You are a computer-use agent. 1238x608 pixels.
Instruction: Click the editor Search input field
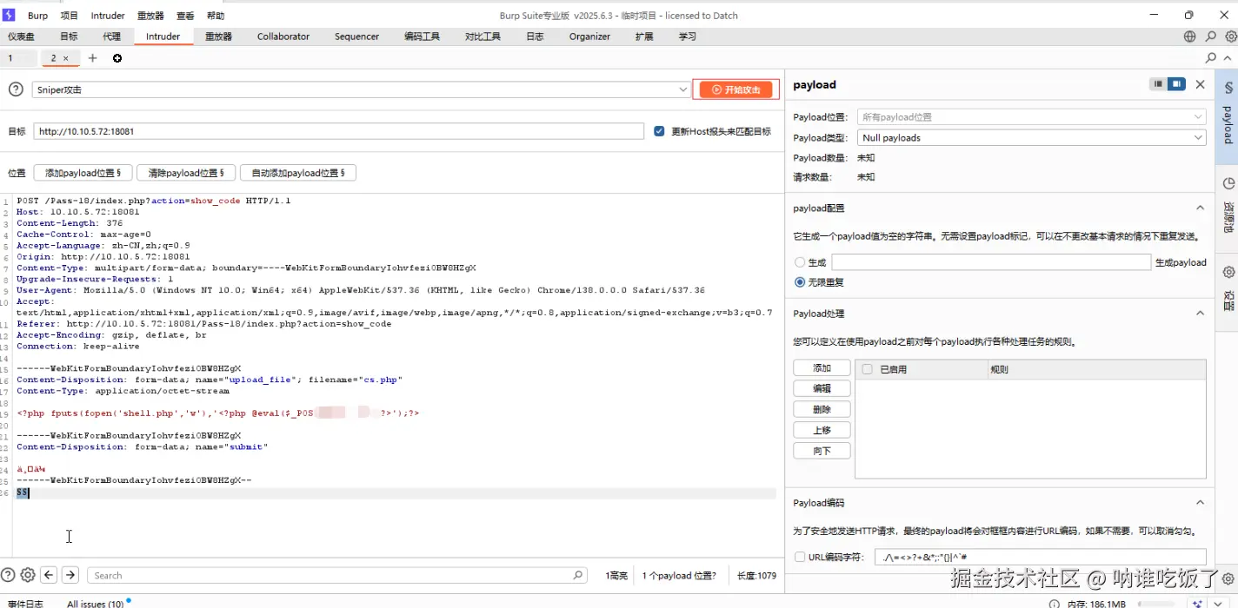click(x=338, y=575)
